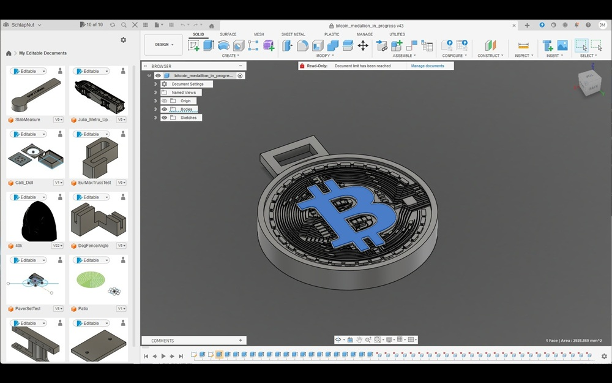
Task: Hide the Bodies folder visibility
Action: (x=164, y=108)
